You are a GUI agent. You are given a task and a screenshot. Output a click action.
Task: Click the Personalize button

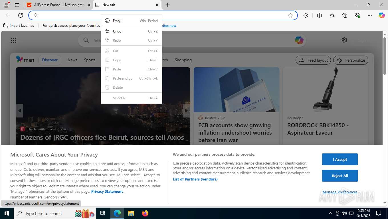coord(351,60)
